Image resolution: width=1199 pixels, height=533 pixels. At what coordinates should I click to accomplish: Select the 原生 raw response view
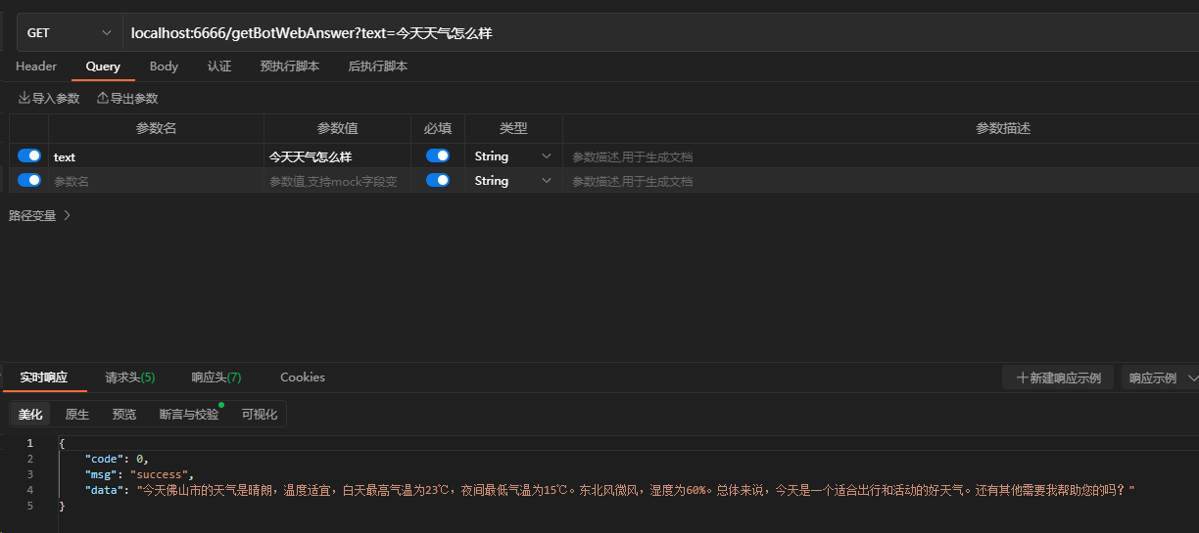point(76,415)
